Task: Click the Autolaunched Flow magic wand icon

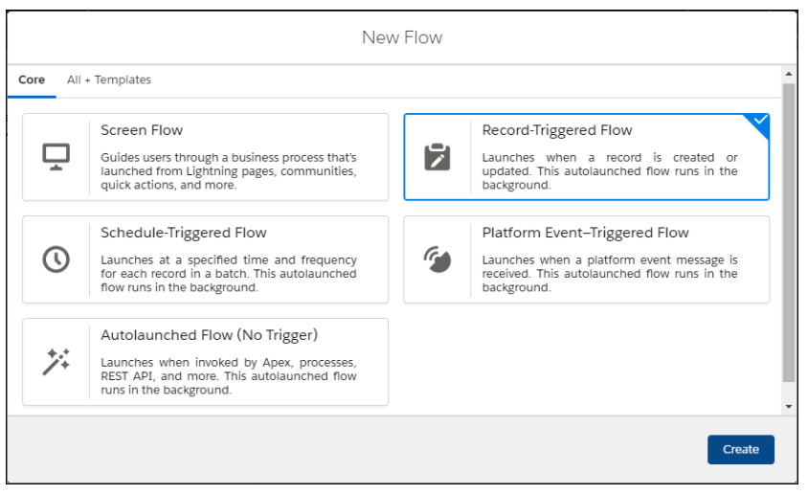Action: (x=56, y=362)
